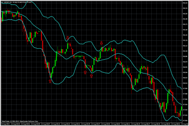Screen dimensions: 189x126
Task: Select the 98.010 price scale label
Action: [x=185, y=83]
